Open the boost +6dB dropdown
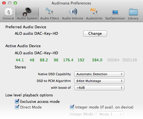This screenshot has height=119, width=143. (99, 88)
